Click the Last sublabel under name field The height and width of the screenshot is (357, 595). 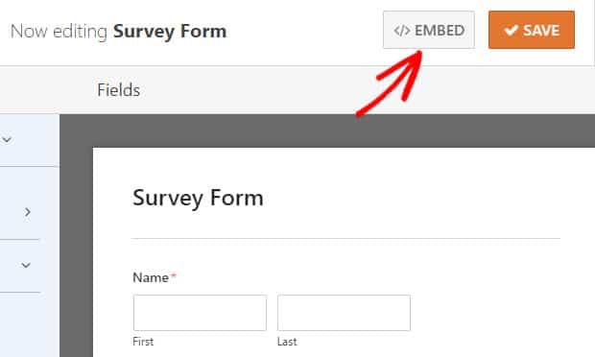287,342
